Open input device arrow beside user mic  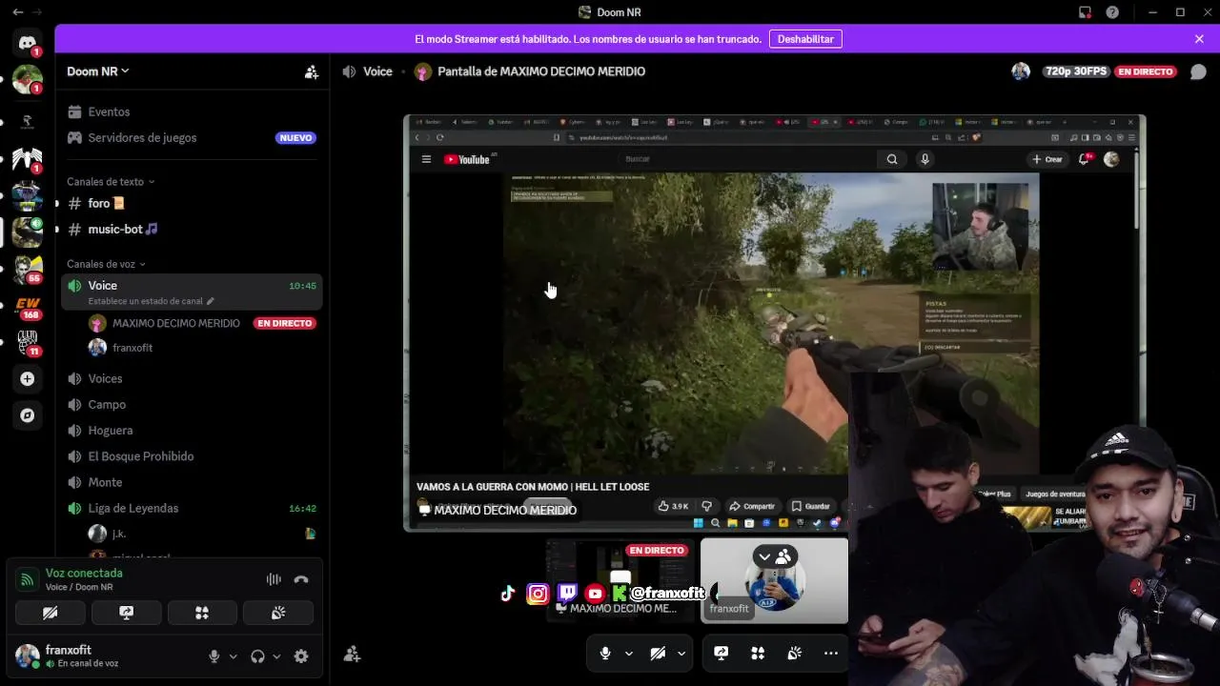234,656
